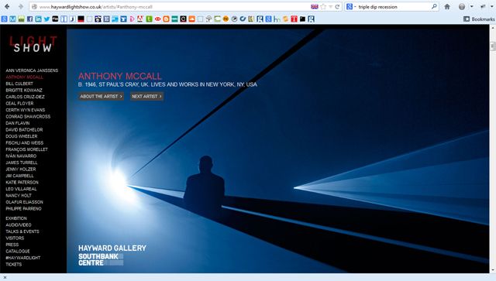
Task: Open the red 'T' bookmark icon
Action: pyautogui.click(x=294, y=19)
